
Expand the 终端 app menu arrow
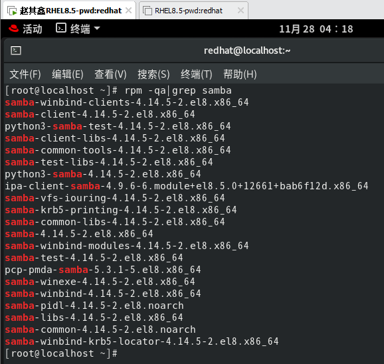point(97,29)
